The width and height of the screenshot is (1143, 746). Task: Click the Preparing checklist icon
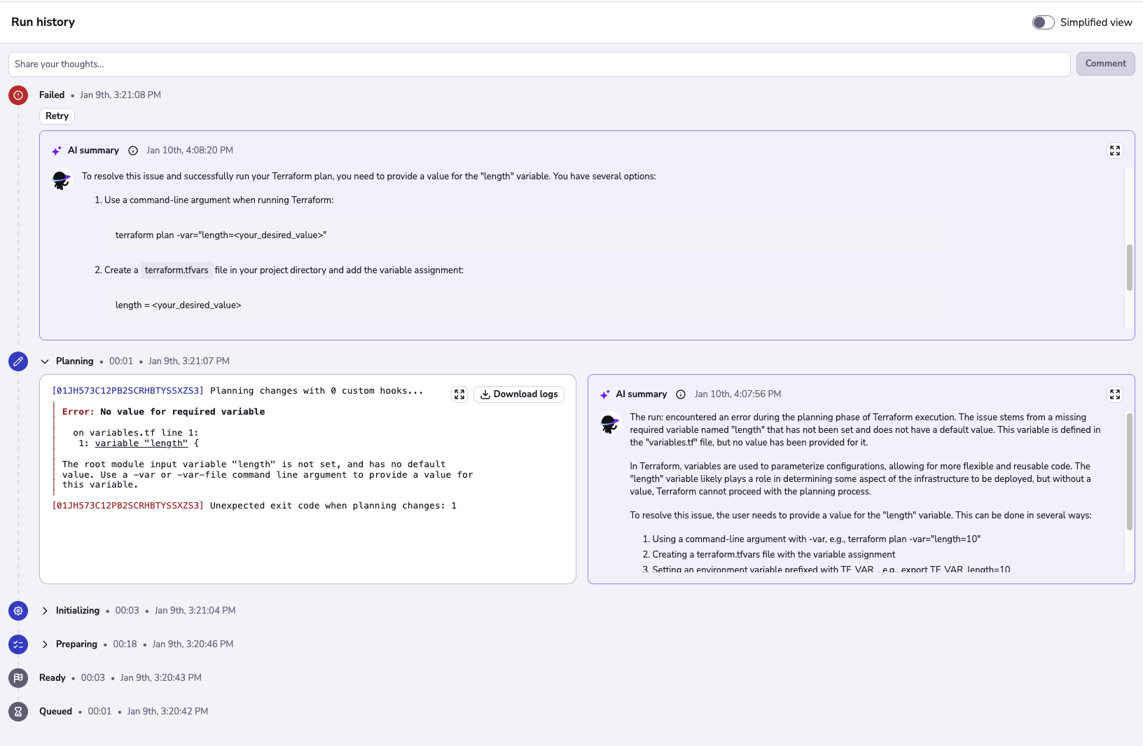[x=18, y=644]
